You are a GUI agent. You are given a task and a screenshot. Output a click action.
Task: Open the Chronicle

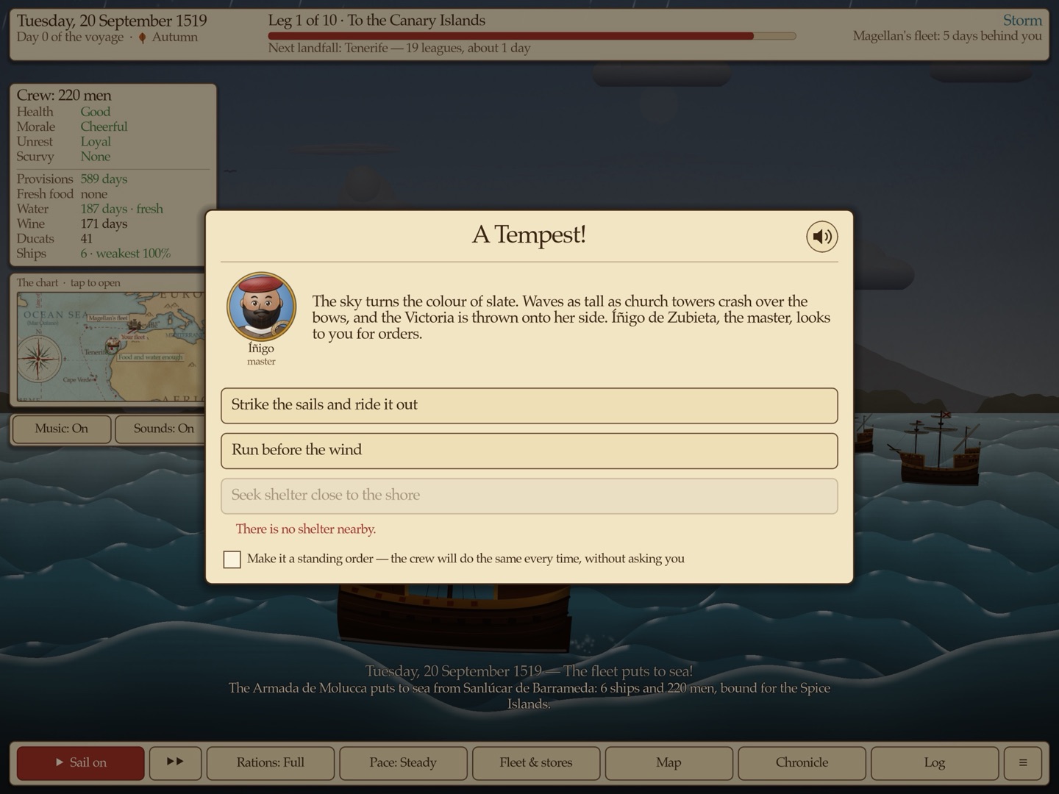[802, 763]
